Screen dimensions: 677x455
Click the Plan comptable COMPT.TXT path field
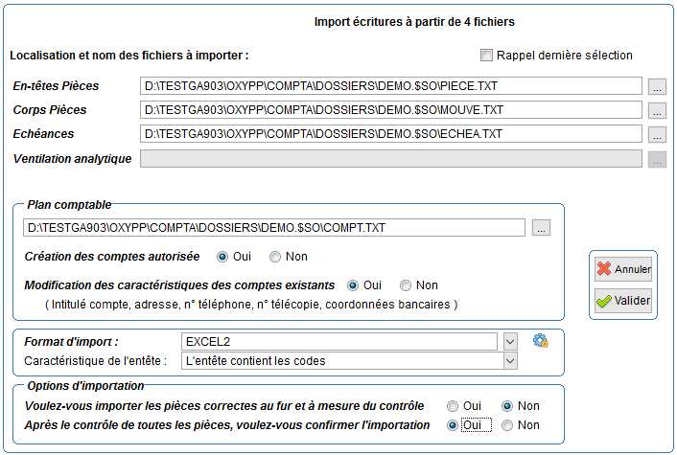click(x=274, y=228)
